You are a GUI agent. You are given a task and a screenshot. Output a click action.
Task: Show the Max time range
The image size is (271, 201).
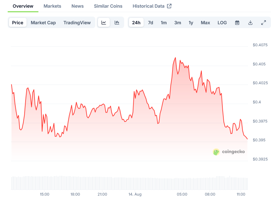[x=205, y=23]
